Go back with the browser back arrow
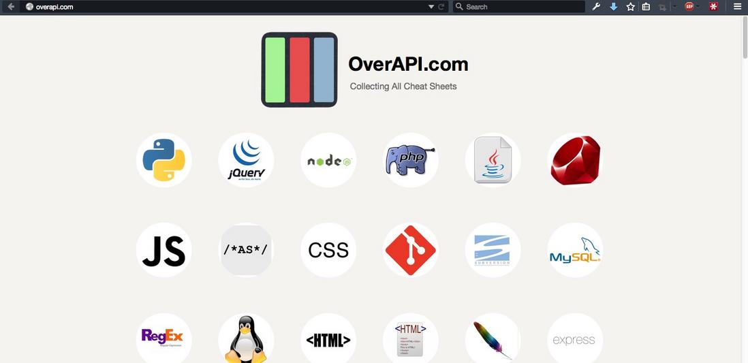 (x=11, y=7)
